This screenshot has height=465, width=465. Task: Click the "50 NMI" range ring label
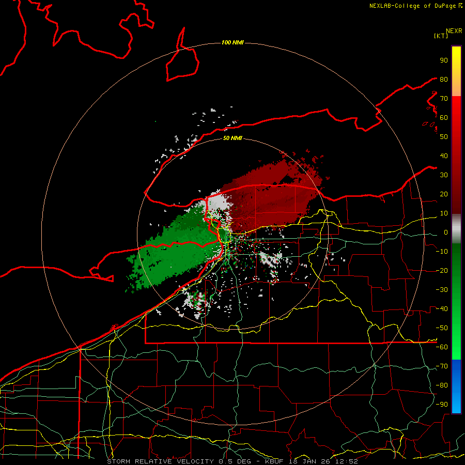coord(233,138)
